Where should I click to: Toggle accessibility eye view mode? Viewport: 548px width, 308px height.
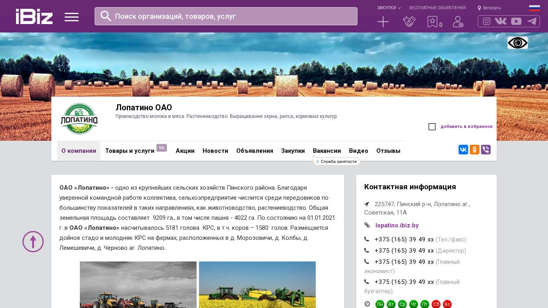click(x=518, y=43)
